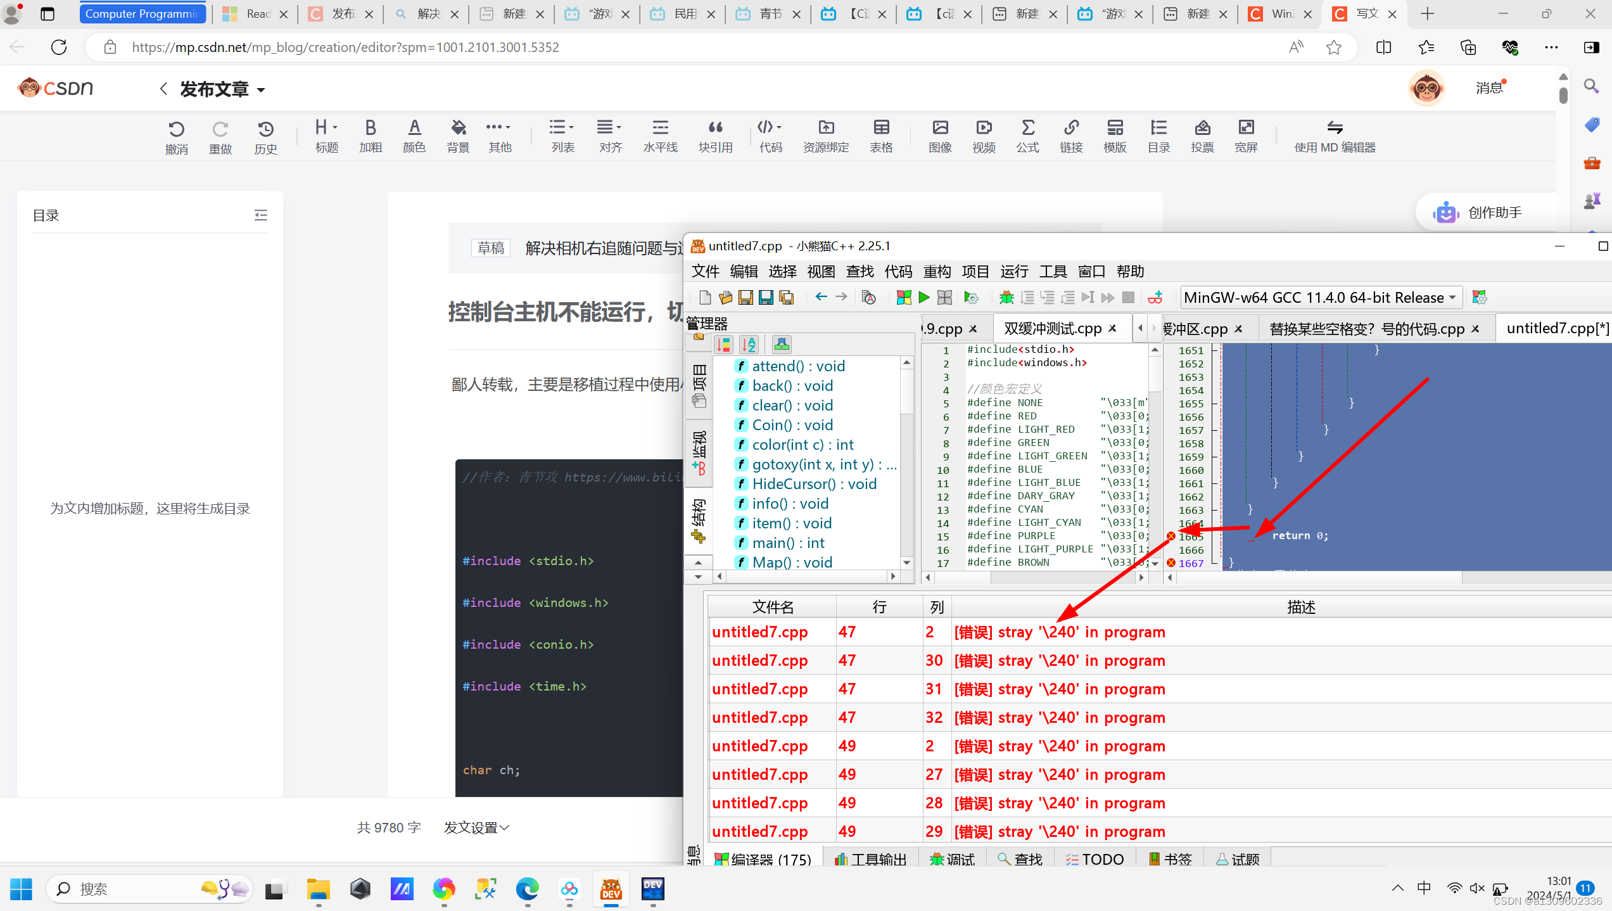Select the TODO tab in bottom panel
Image resolution: width=1612 pixels, height=911 pixels.
pos(1095,858)
